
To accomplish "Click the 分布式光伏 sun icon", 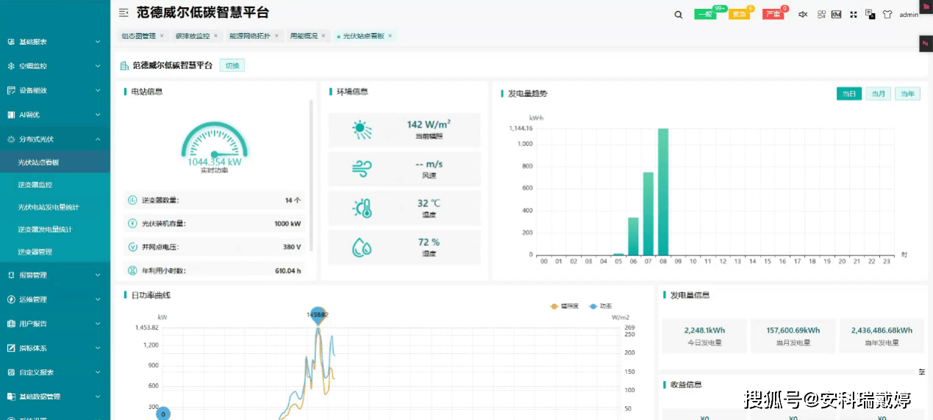I will (x=11, y=139).
